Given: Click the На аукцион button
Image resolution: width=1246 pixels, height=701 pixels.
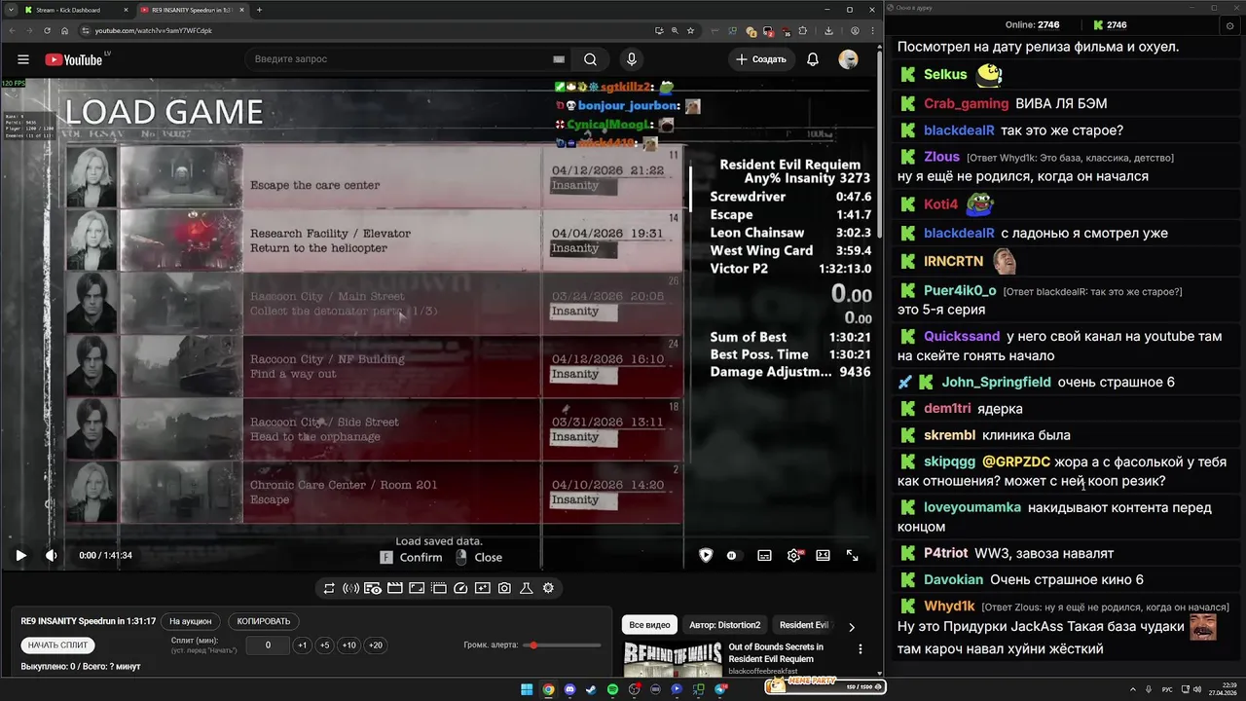Looking at the screenshot, I should [190, 621].
